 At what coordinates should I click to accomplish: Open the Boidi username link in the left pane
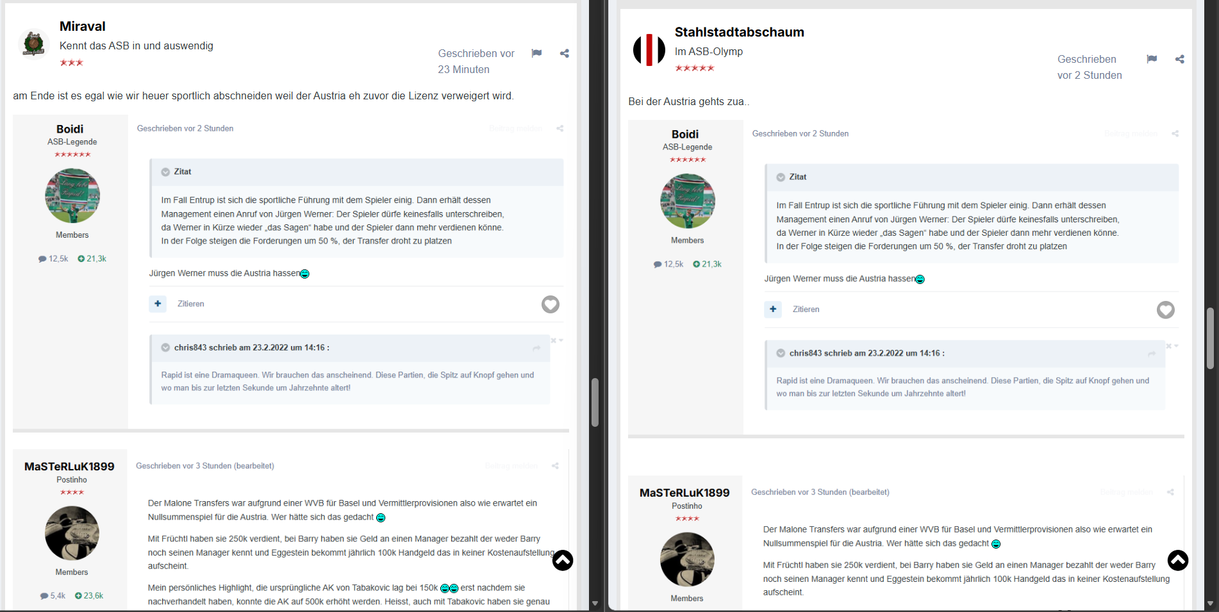[70, 129]
